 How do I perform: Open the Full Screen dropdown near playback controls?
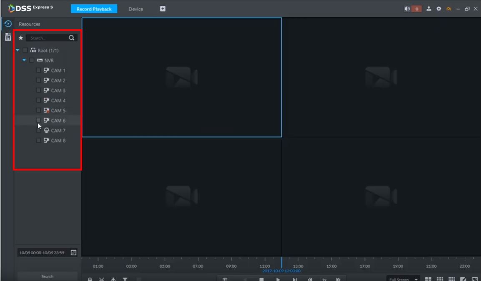click(x=404, y=278)
